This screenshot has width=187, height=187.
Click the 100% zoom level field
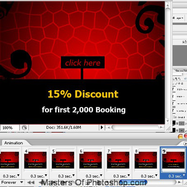coord(9,128)
